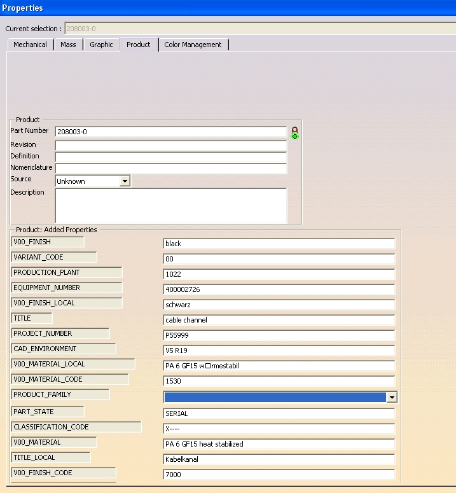Switch to the Mass tab
The image size is (456, 493).
click(x=68, y=45)
